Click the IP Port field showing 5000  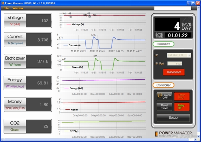point(175,64)
